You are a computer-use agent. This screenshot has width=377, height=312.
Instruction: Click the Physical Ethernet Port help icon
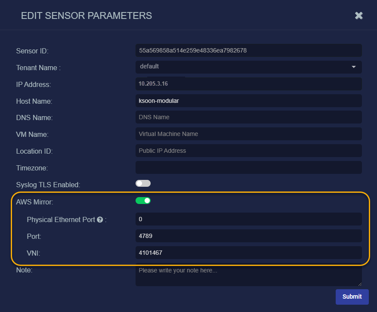100,219
